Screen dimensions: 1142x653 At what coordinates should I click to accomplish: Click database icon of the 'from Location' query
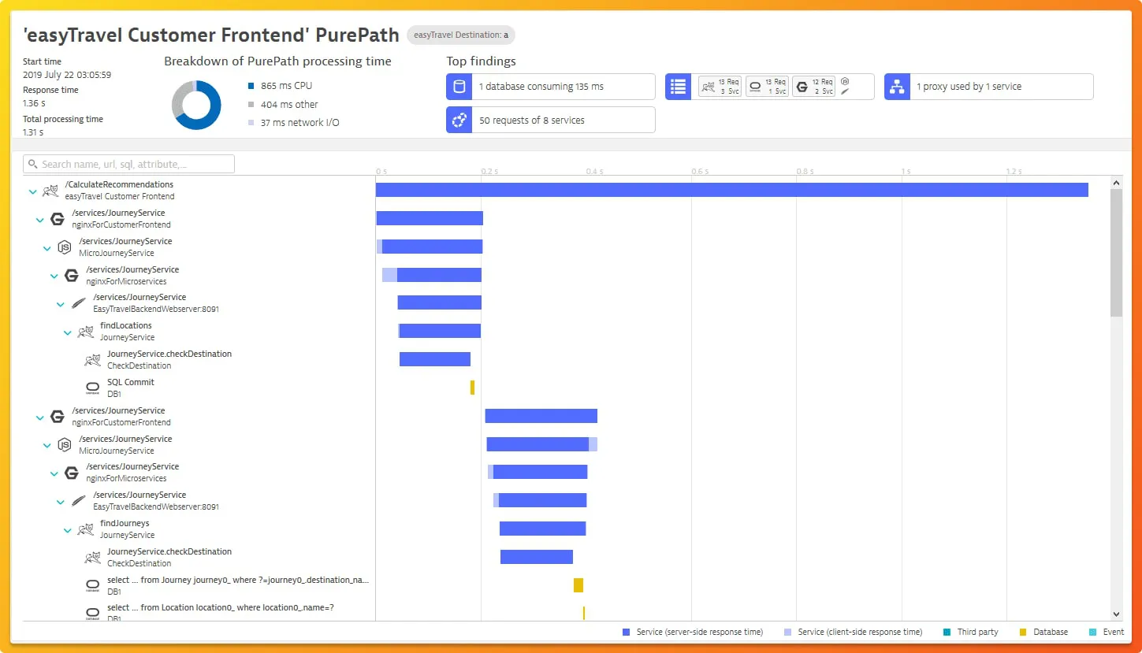(92, 613)
